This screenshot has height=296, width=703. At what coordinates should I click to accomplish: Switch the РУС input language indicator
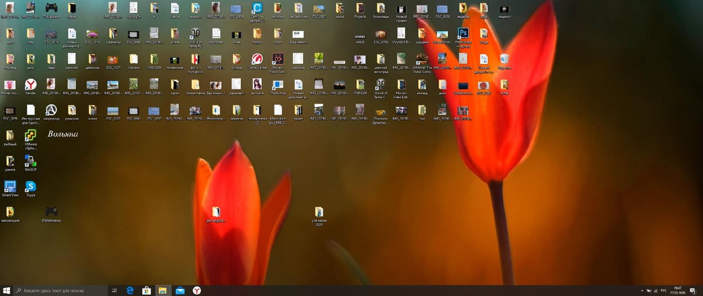coord(664,290)
